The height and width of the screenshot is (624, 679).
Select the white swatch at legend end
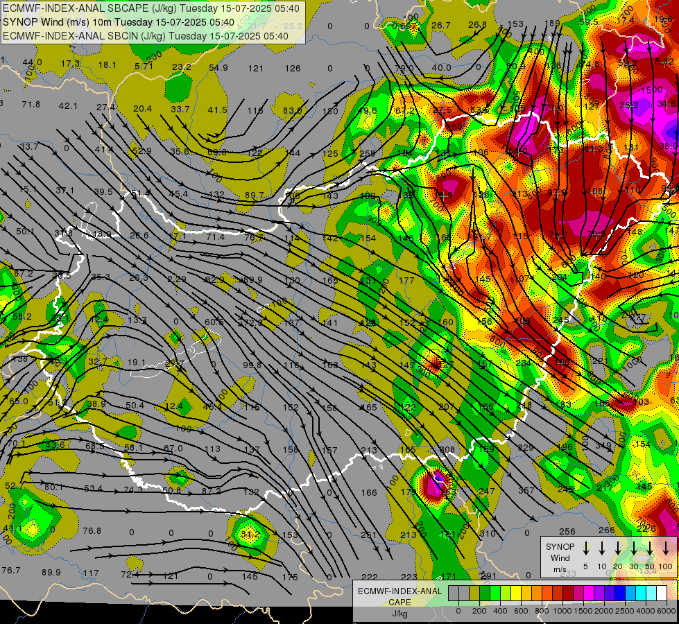click(661, 593)
